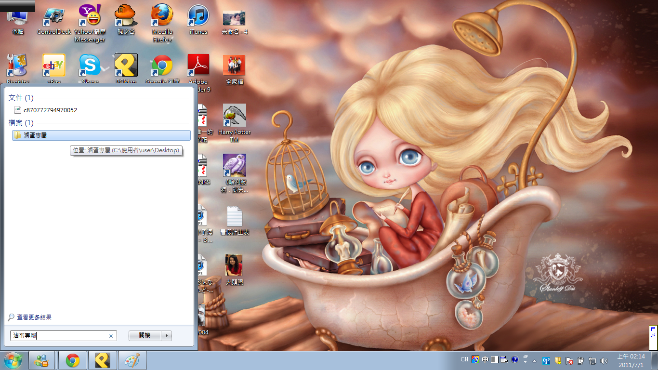
Task: Open the volume speaker control
Action: pos(604,360)
